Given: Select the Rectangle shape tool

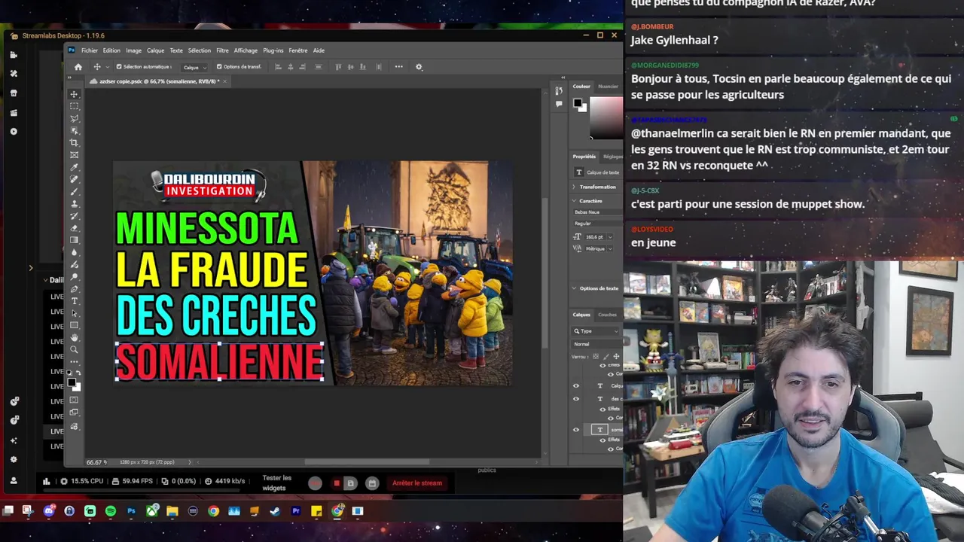Looking at the screenshot, I should coord(74,325).
